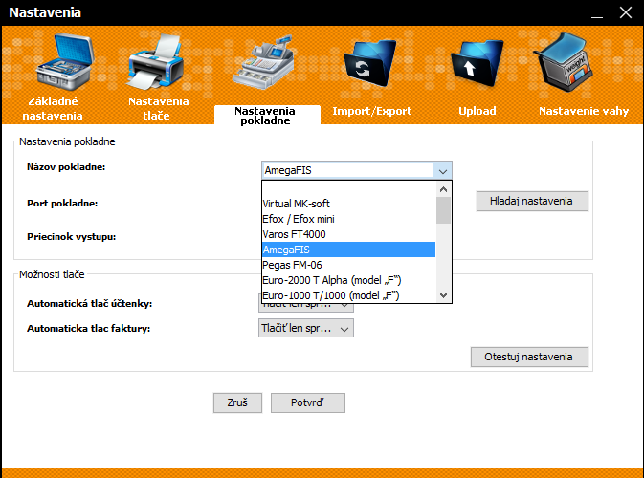Click the dropdown list scrollbar down arrow

(x=443, y=295)
